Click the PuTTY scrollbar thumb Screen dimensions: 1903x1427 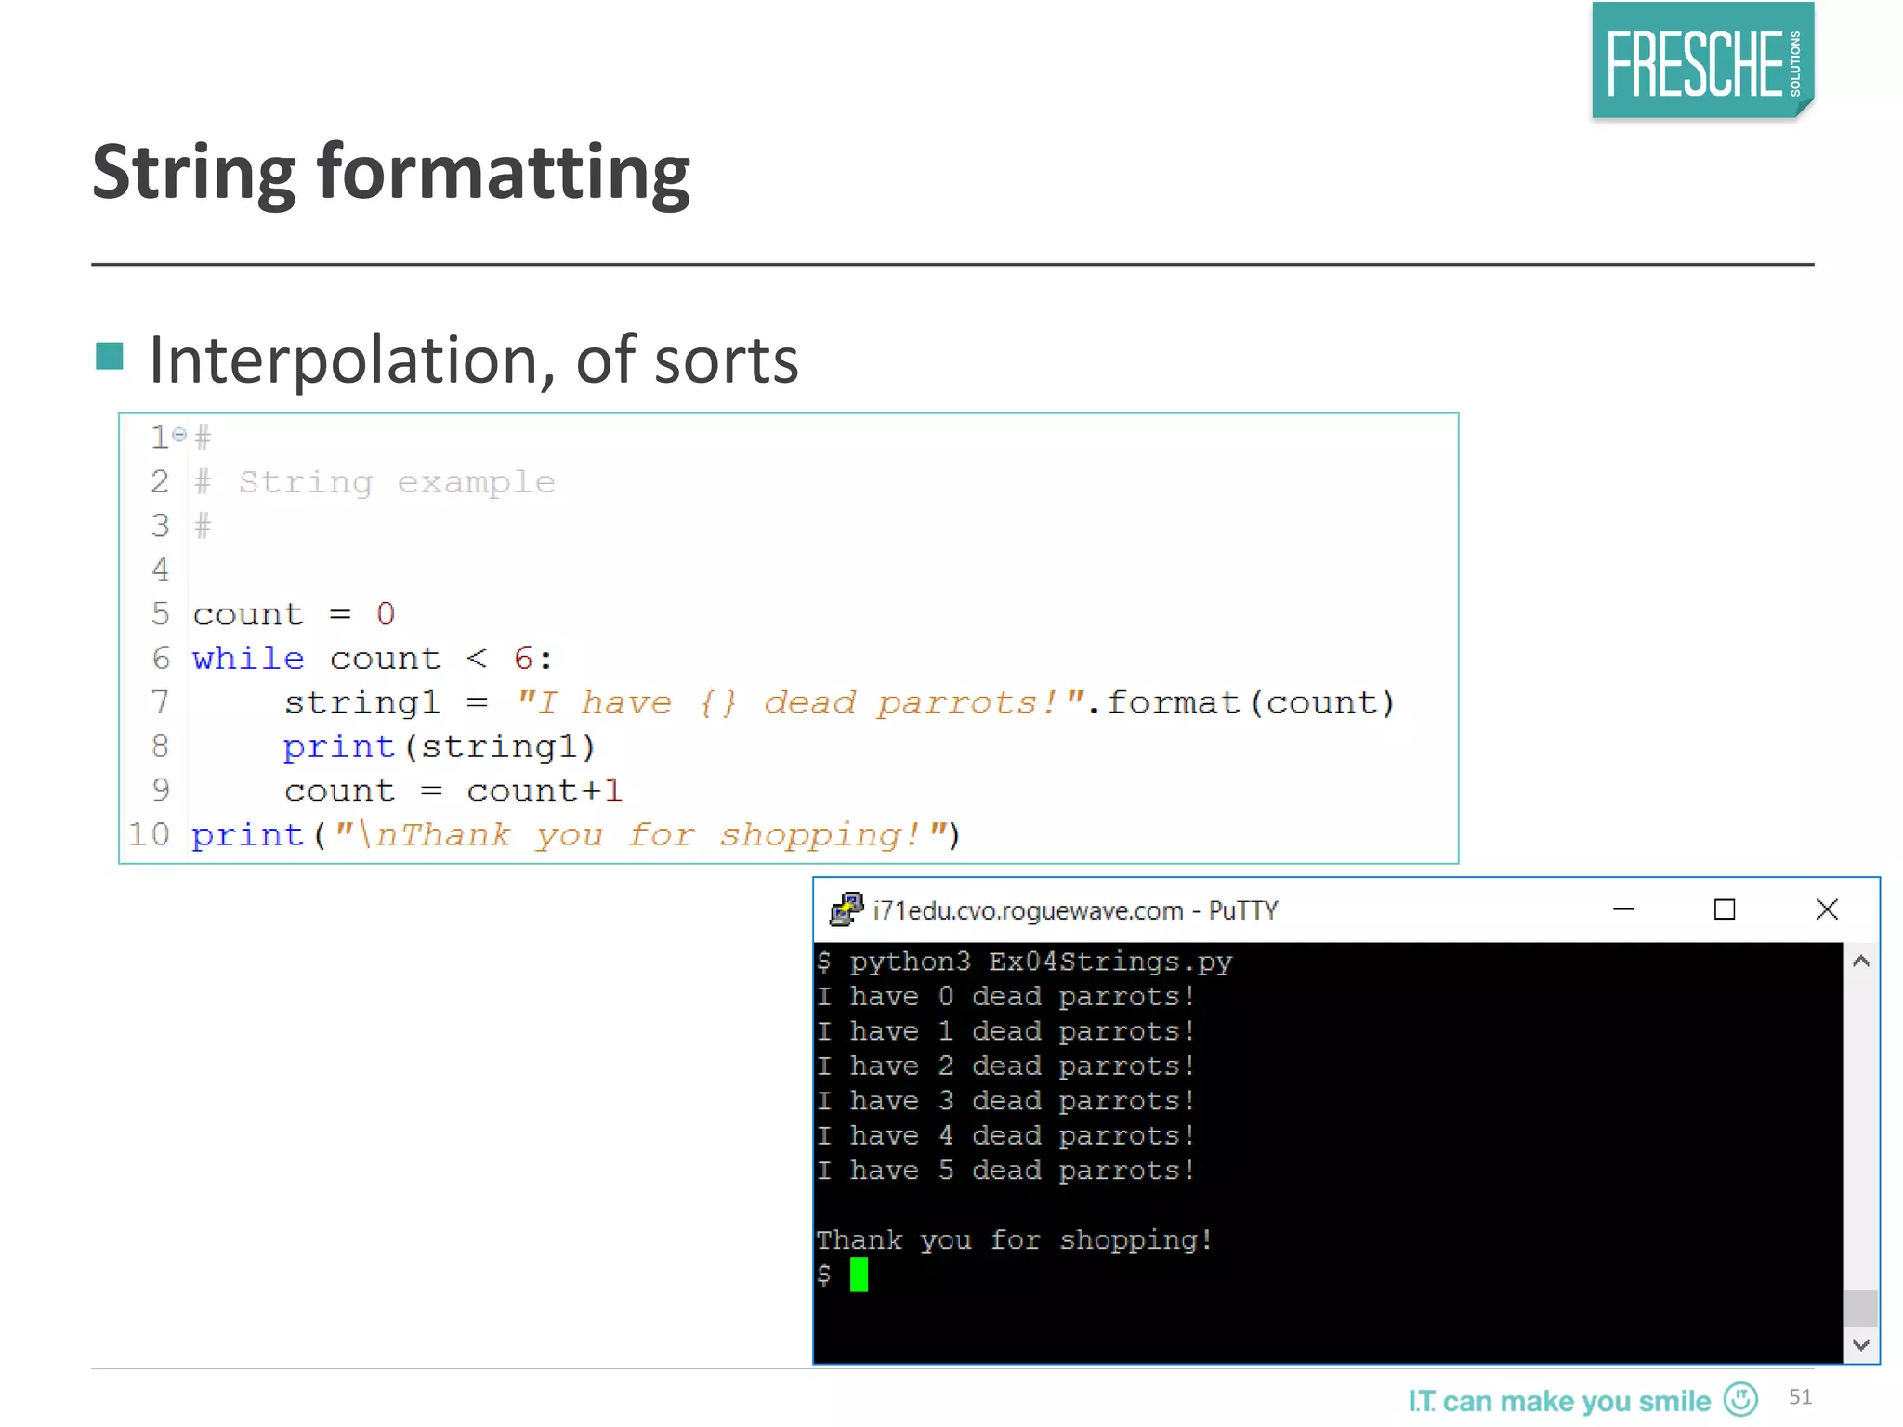(x=1861, y=1308)
